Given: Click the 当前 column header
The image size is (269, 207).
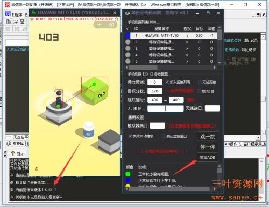Looking at the screenshot, I should click(x=211, y=28).
